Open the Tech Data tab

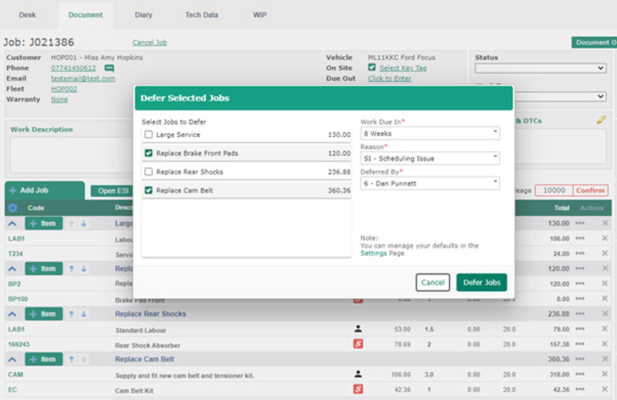point(201,15)
